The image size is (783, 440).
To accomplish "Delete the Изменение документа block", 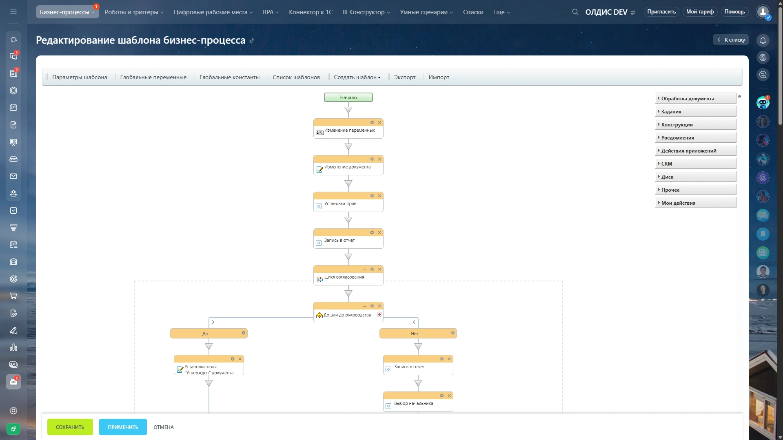I will [x=379, y=159].
